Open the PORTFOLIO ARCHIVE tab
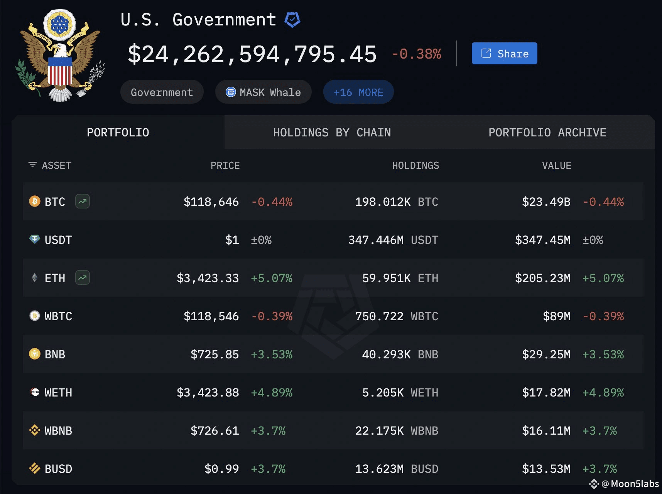This screenshot has height=494, width=662. click(x=547, y=132)
